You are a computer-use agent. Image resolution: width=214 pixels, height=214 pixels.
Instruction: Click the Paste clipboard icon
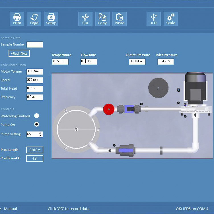(x=120, y=19)
